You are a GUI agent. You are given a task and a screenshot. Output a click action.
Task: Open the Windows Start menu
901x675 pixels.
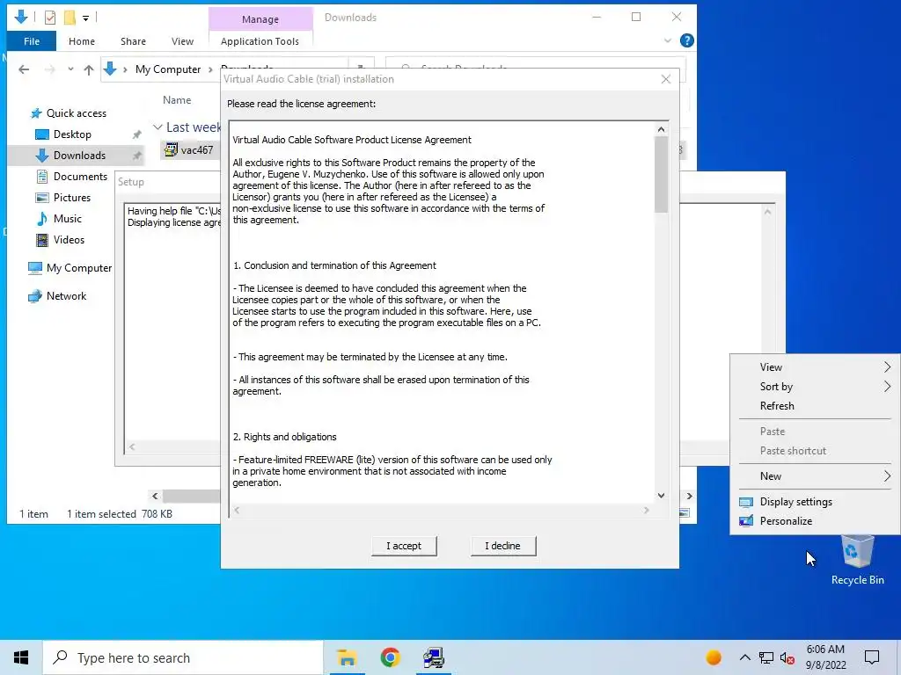point(21,657)
